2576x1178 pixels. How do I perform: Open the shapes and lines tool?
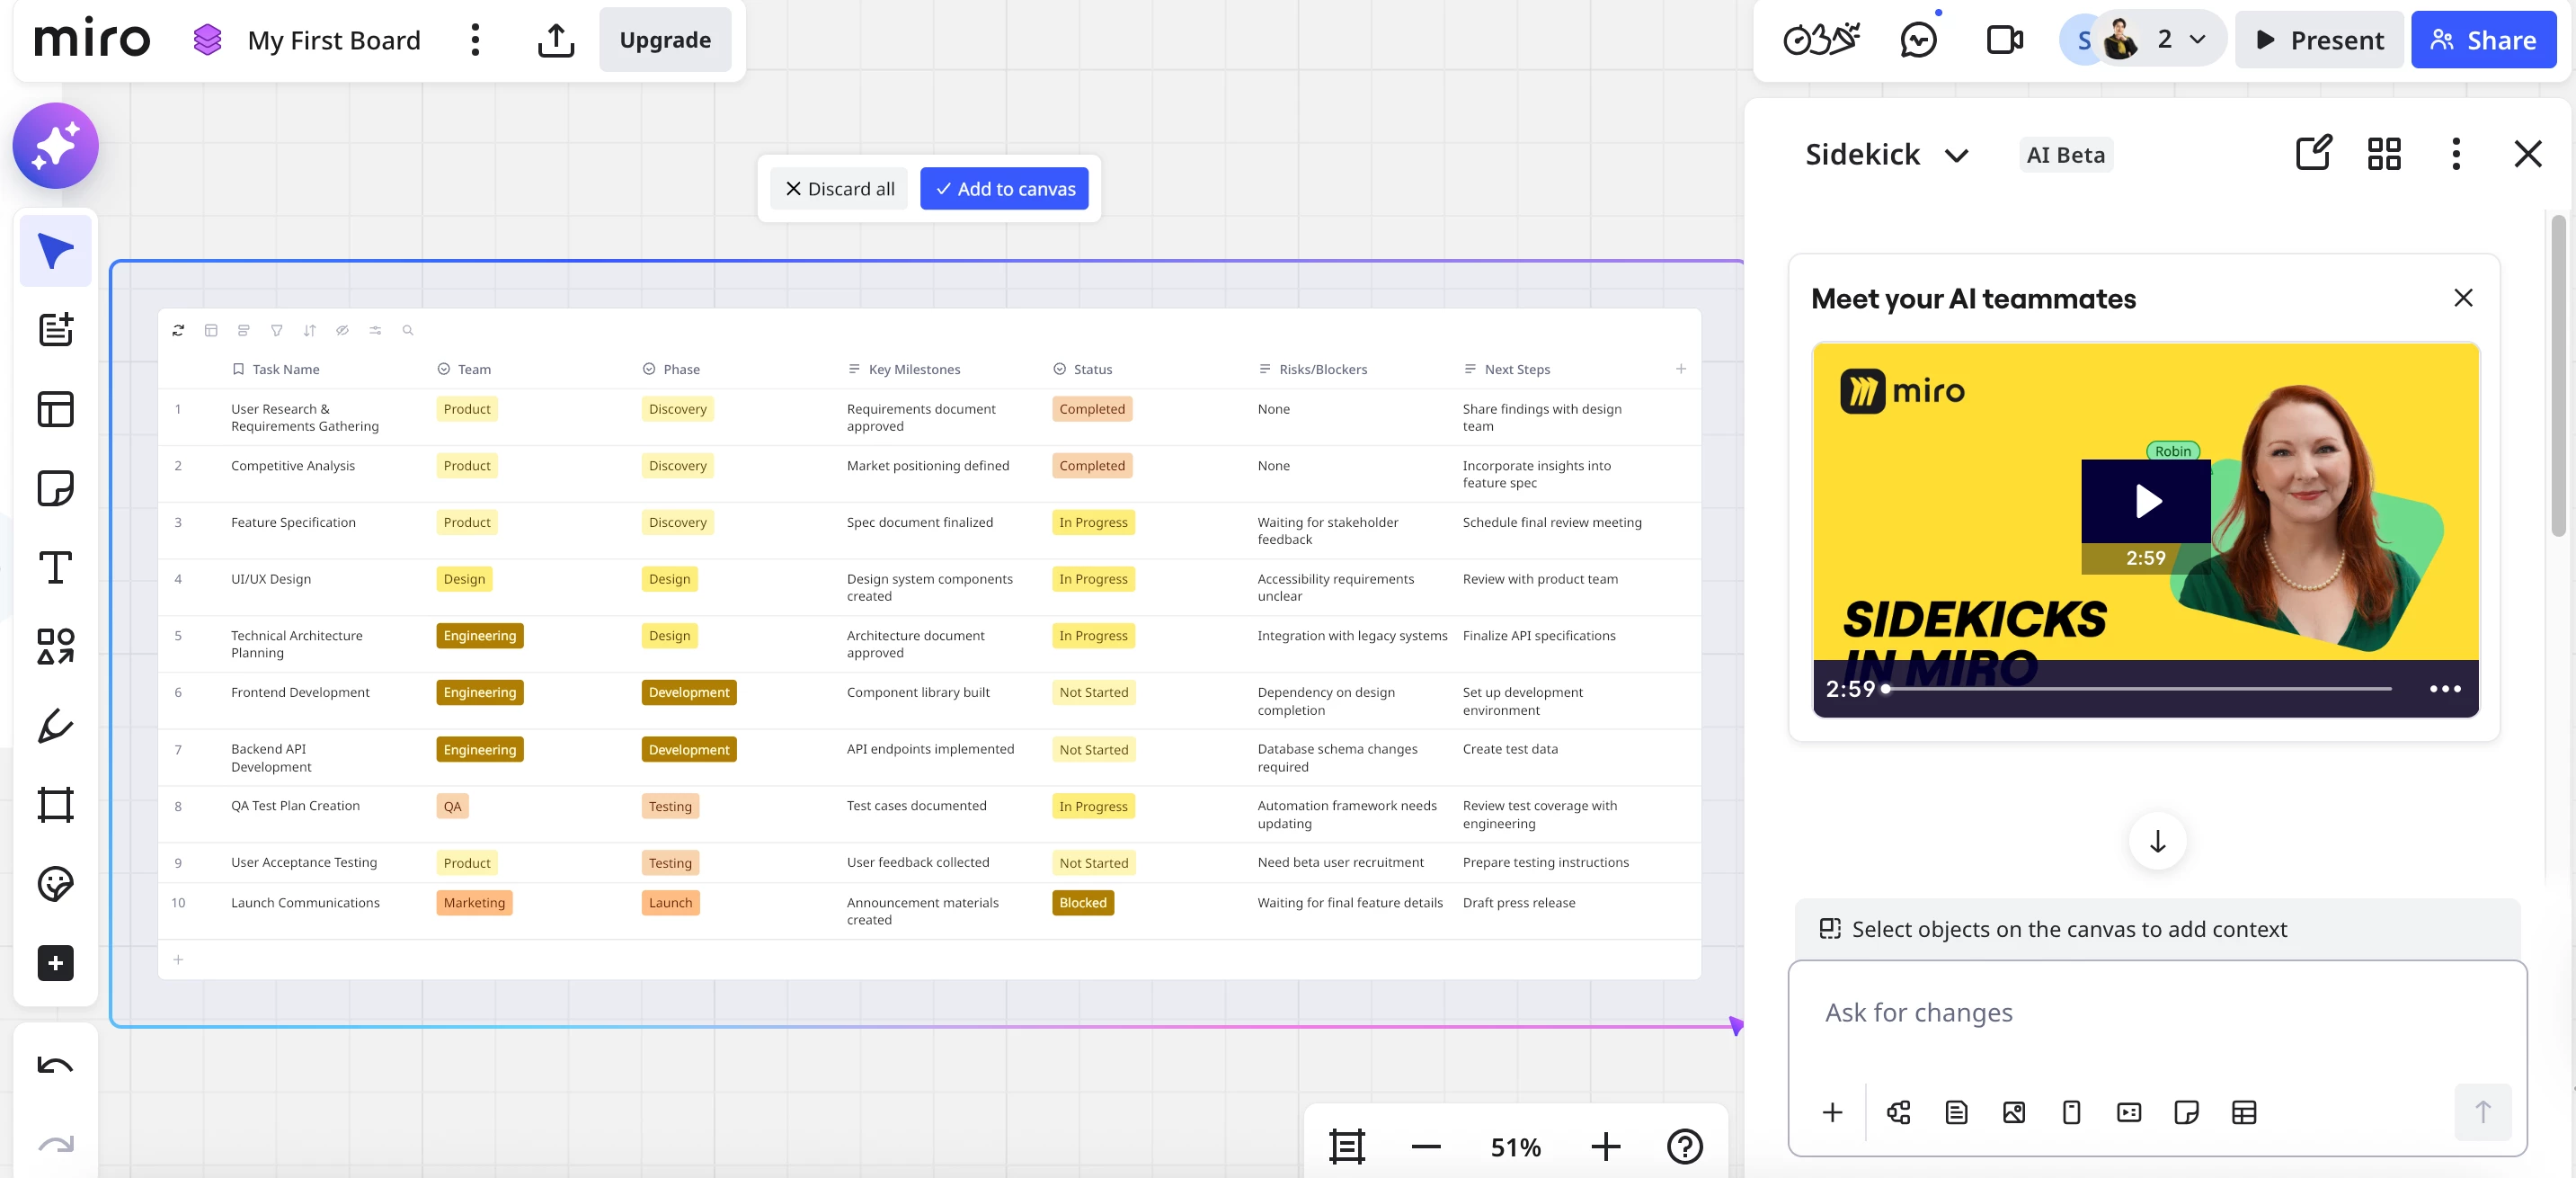(55, 647)
